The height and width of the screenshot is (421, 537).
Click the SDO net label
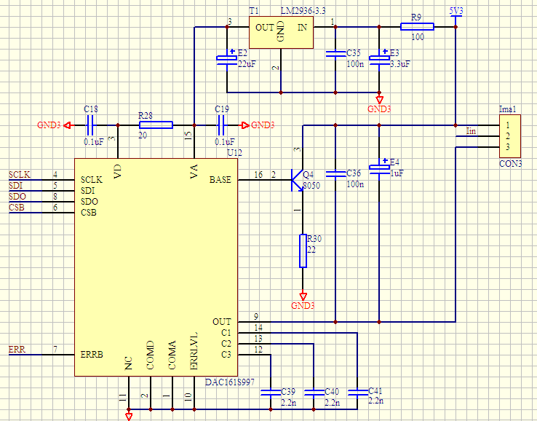coord(17,197)
